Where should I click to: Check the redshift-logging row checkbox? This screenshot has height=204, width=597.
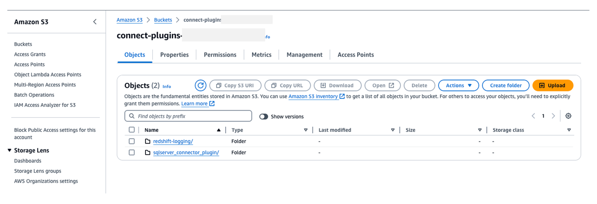coord(132,141)
